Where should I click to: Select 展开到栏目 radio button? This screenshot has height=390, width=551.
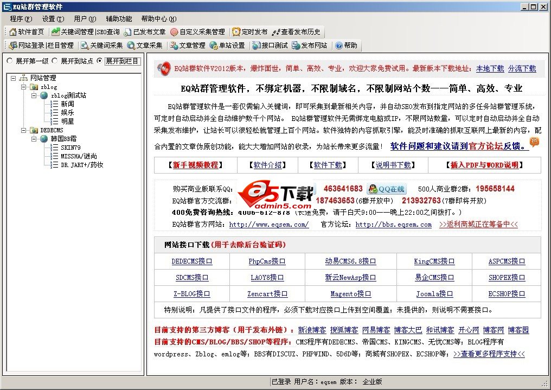pyautogui.click(x=99, y=61)
